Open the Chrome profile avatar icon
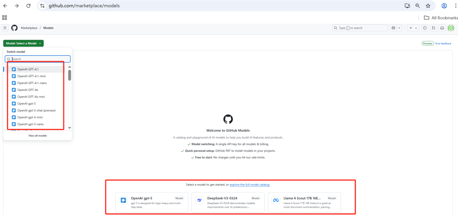 (444, 6)
